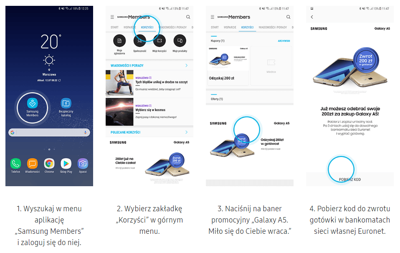
Task: Switch to the Wsparcie tab in third screen
Action: click(x=230, y=27)
